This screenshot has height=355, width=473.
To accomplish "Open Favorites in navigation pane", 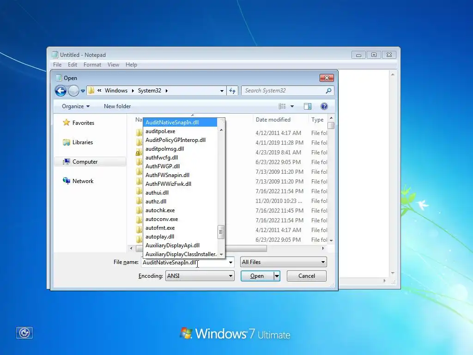I will pyautogui.click(x=79, y=123).
